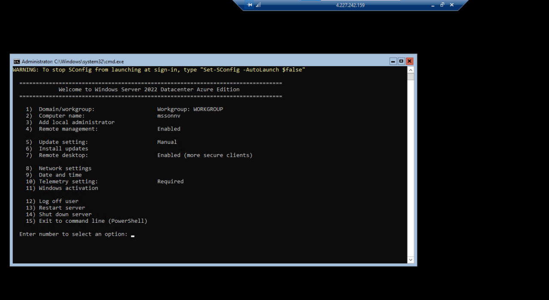The width and height of the screenshot is (549, 300).
Task: Click the scrollbar down arrow in console
Action: (410, 260)
